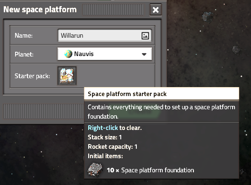251x185 pixels.
Task: Click the "New space platform" dialog title
Action: [40, 9]
